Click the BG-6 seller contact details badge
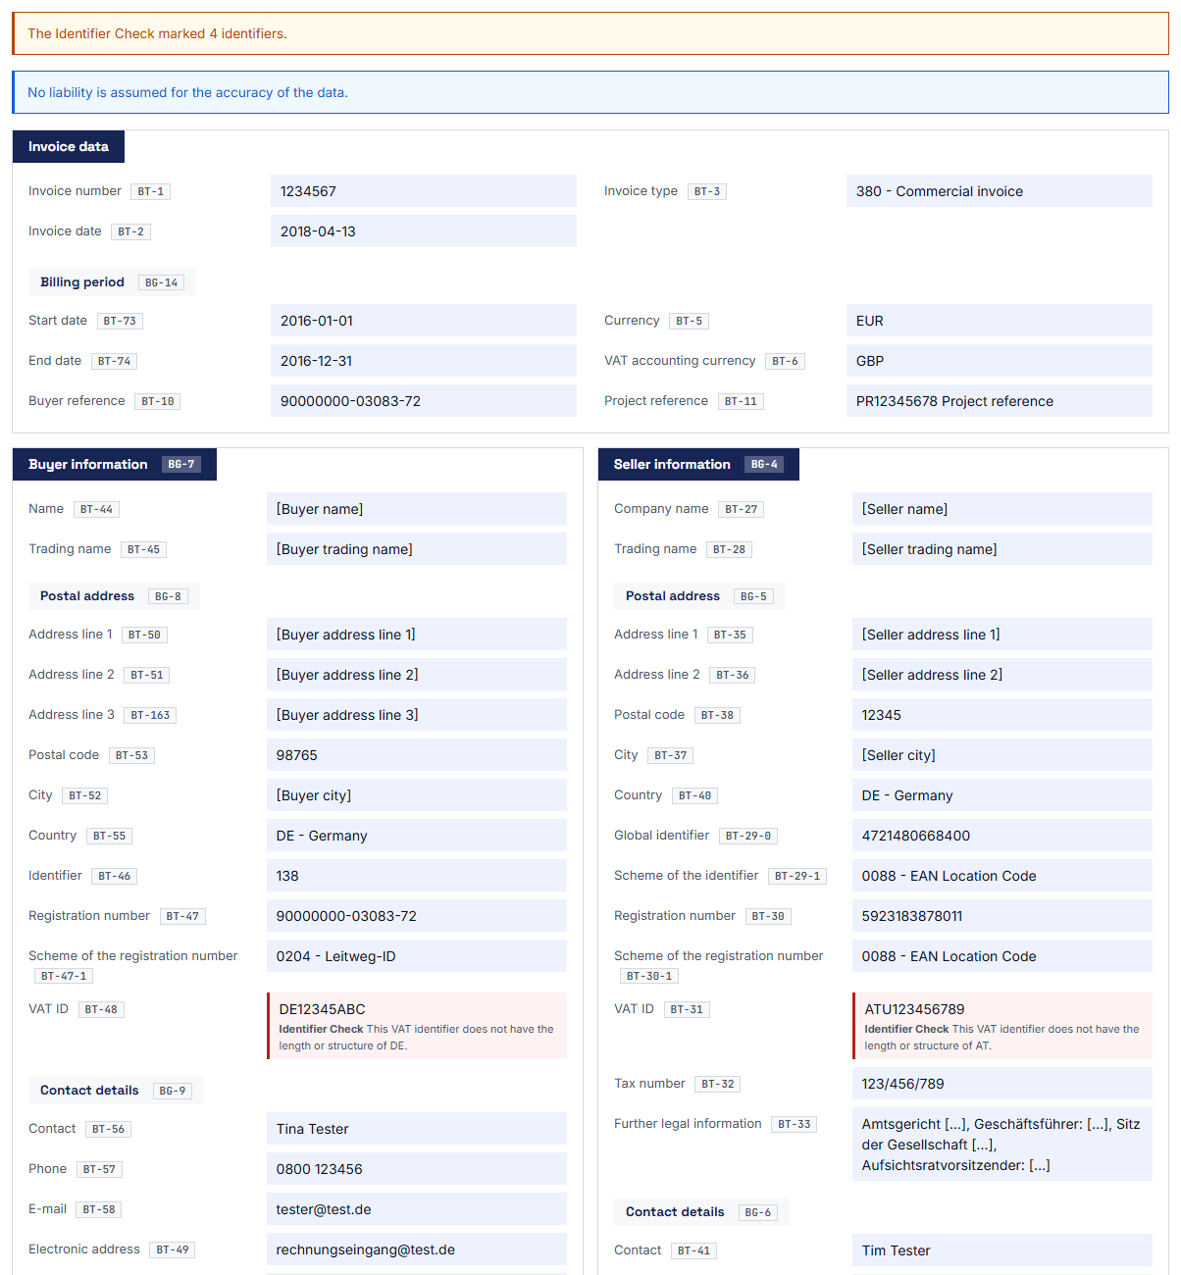Image resolution: width=1181 pixels, height=1275 pixels. pos(758,1212)
